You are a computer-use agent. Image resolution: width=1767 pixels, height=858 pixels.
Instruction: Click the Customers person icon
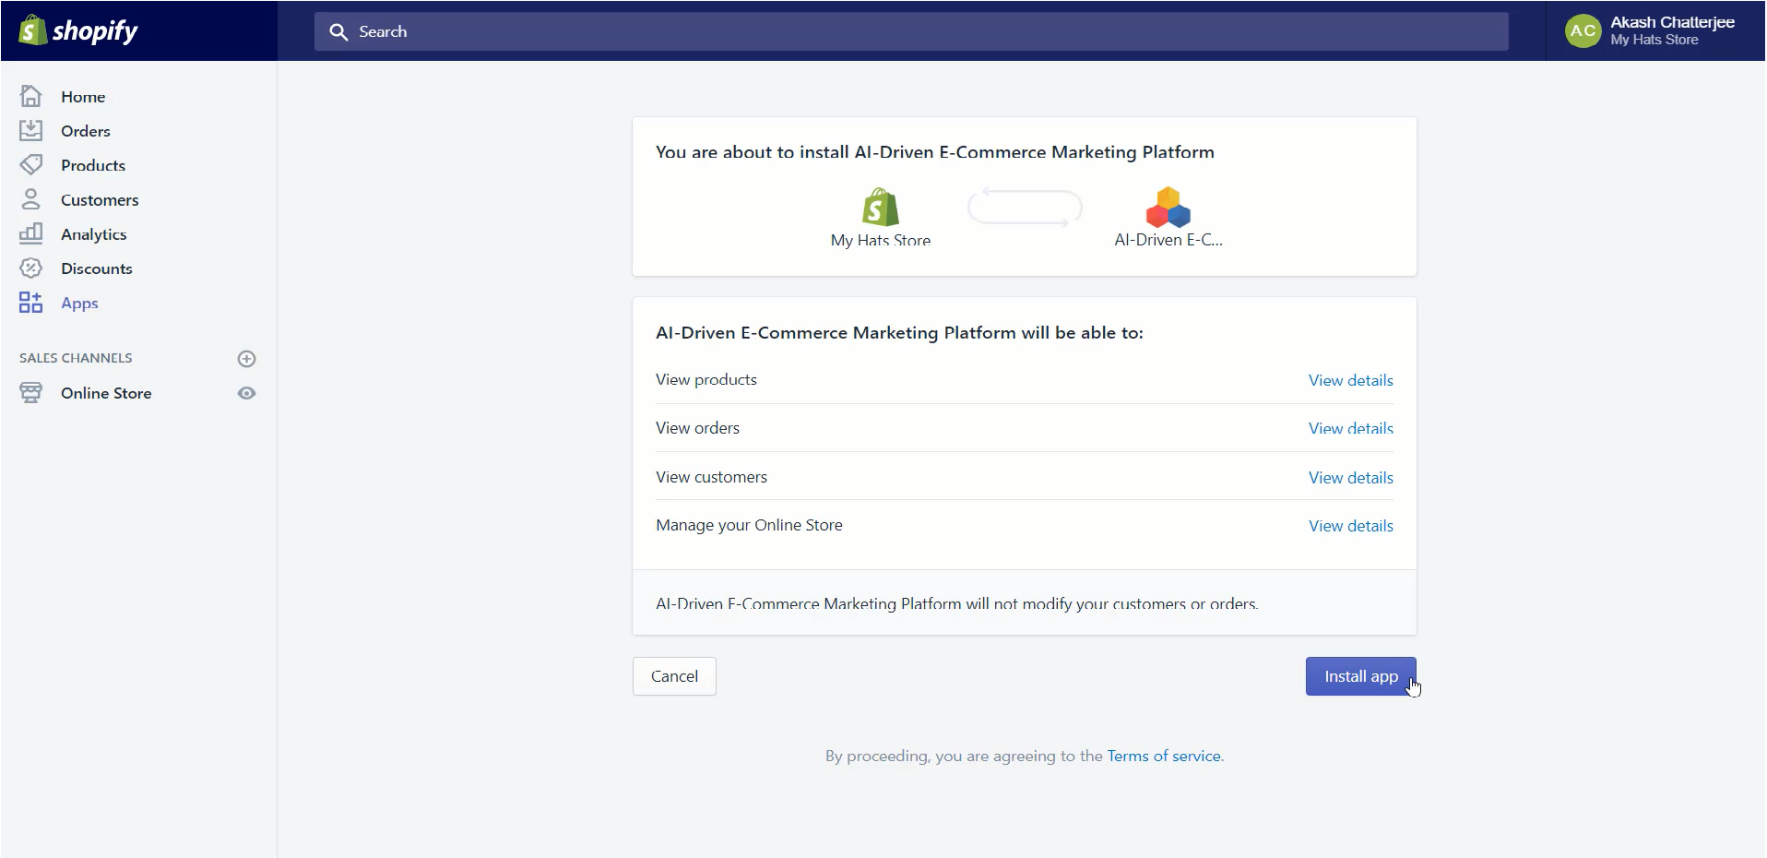coord(30,199)
